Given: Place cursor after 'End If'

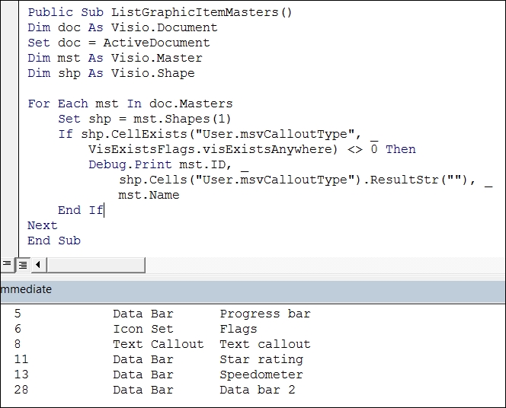Looking at the screenshot, I should (x=104, y=210).
